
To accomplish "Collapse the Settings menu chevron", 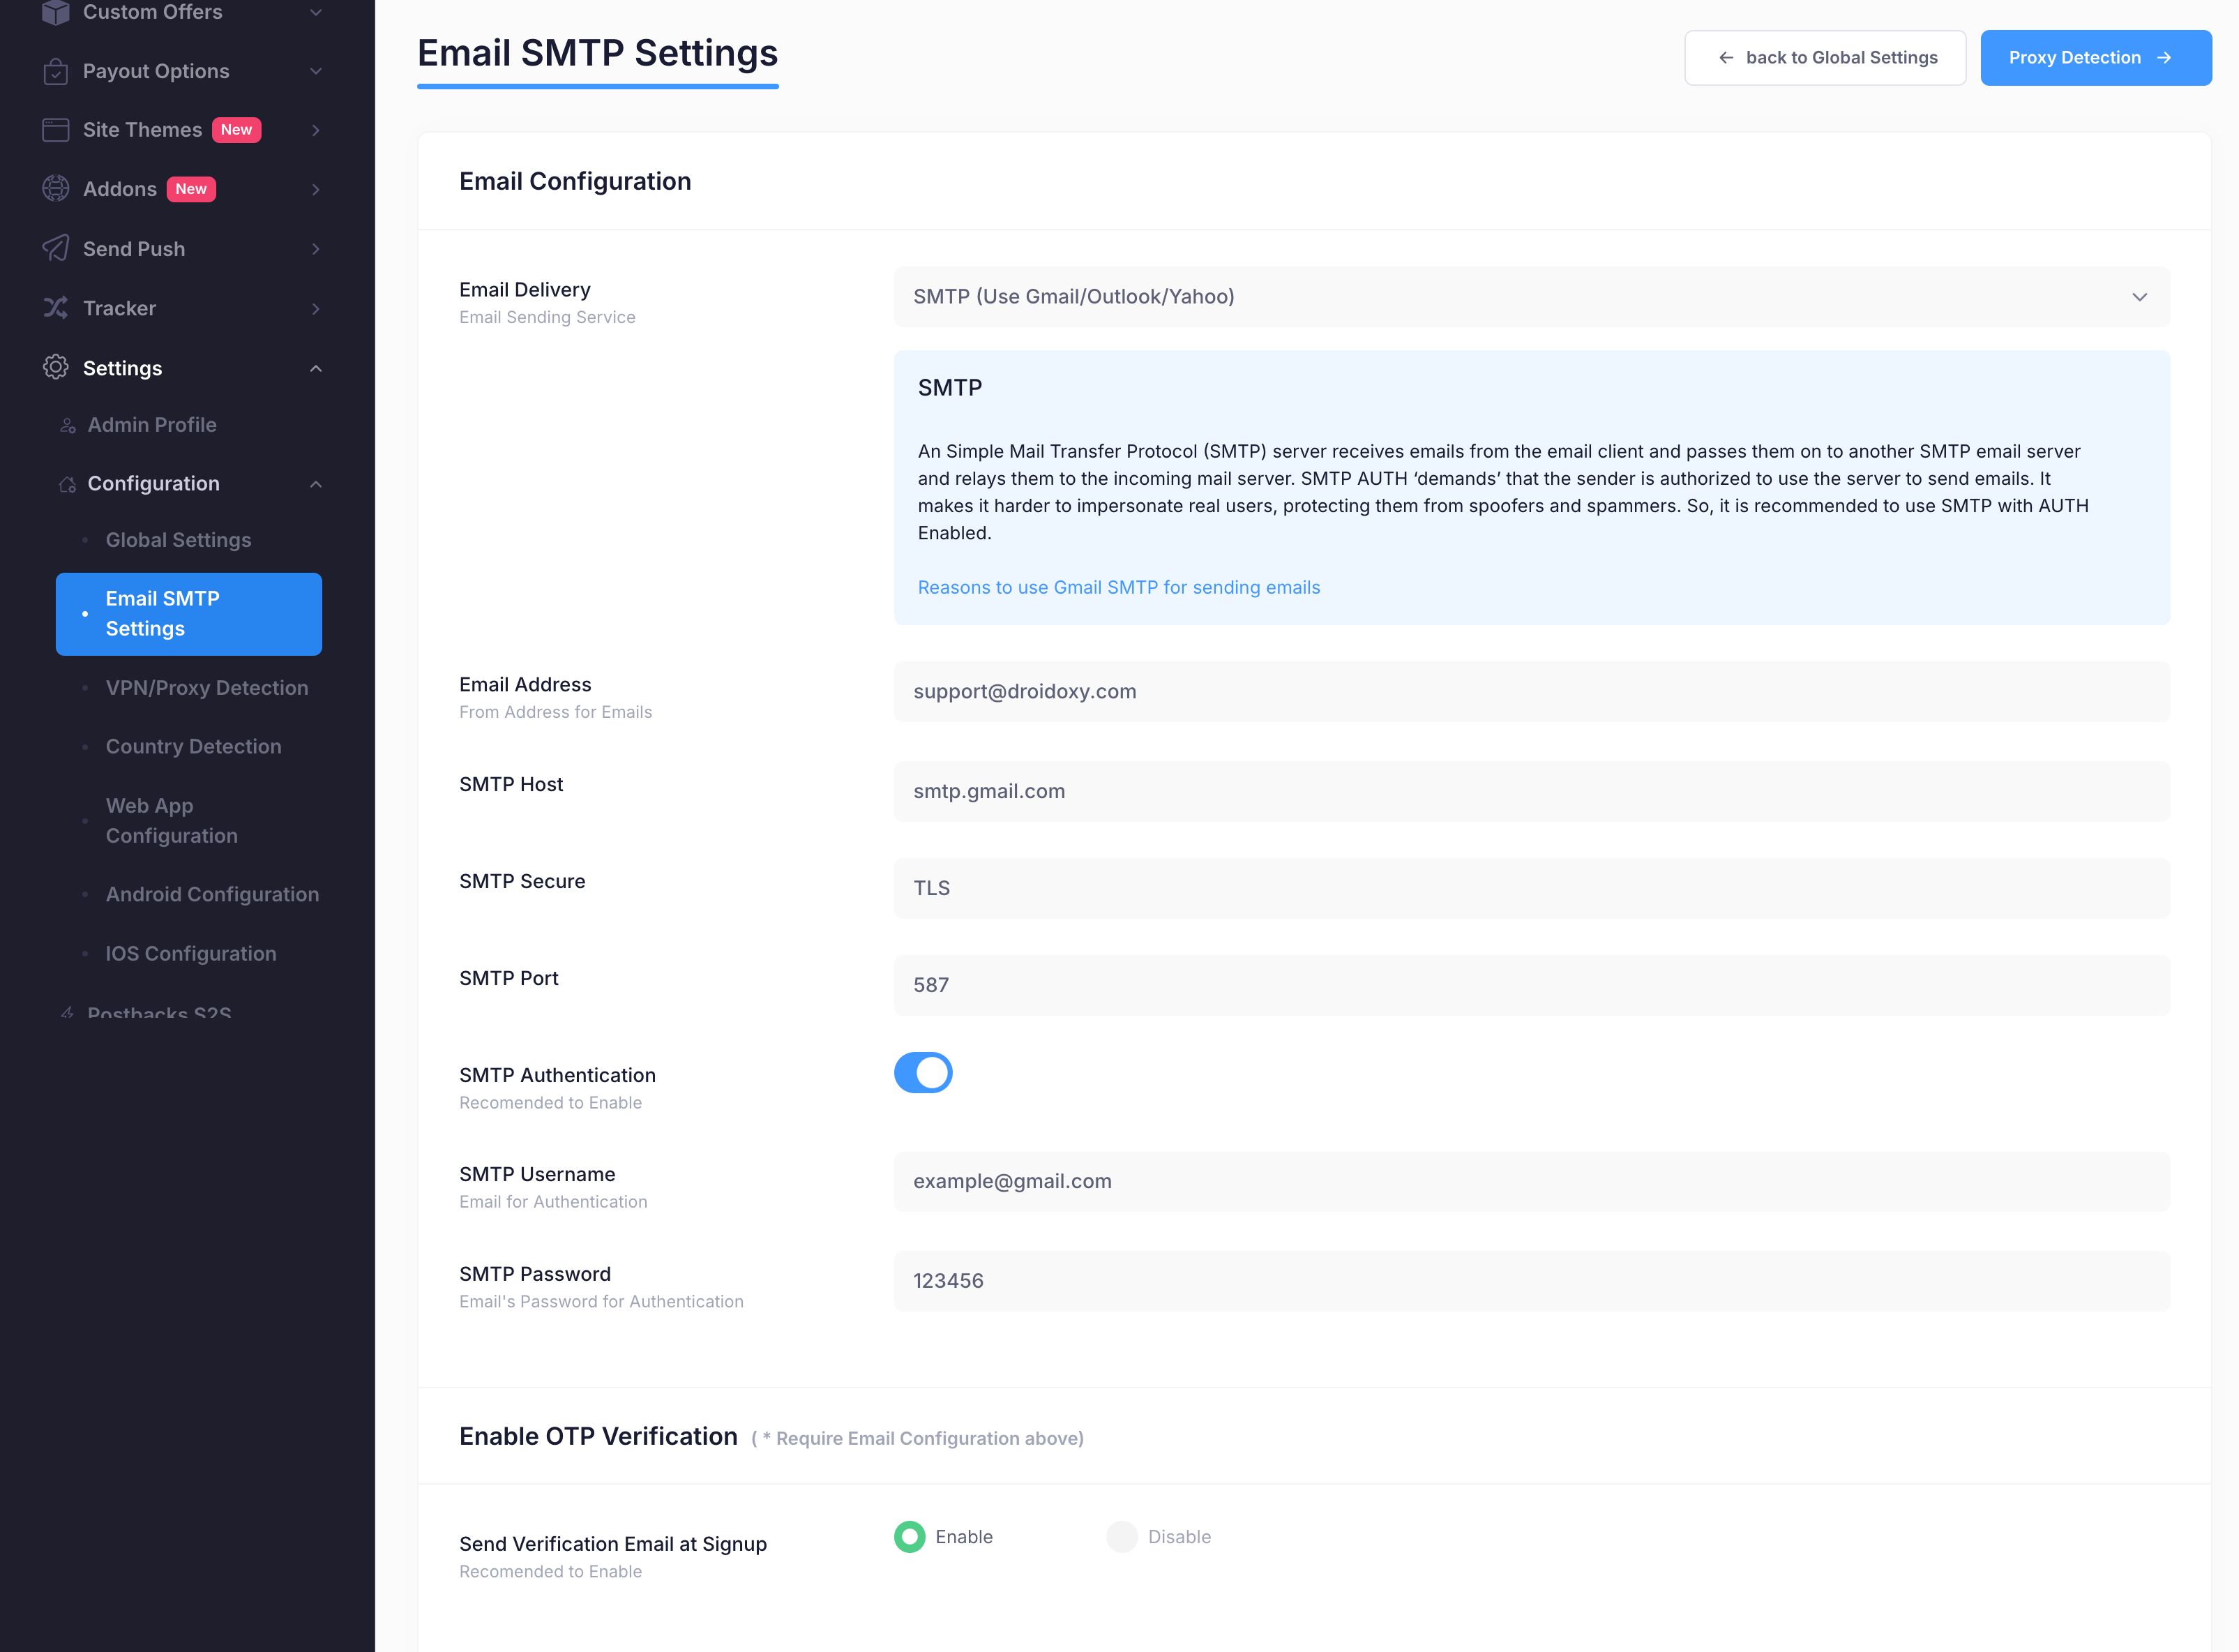I will pos(316,368).
